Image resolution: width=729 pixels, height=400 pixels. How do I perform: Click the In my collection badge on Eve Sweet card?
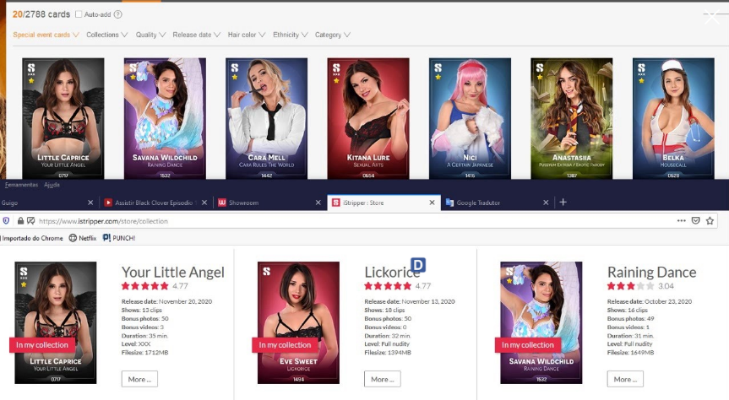[x=285, y=344]
